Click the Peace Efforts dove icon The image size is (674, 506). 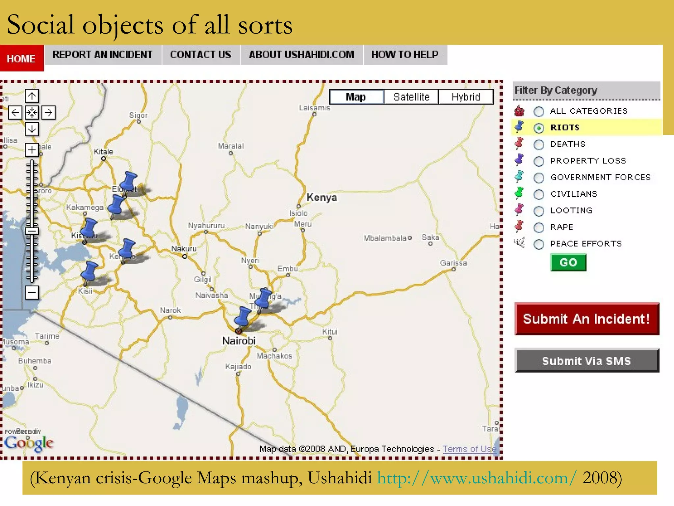tap(519, 243)
